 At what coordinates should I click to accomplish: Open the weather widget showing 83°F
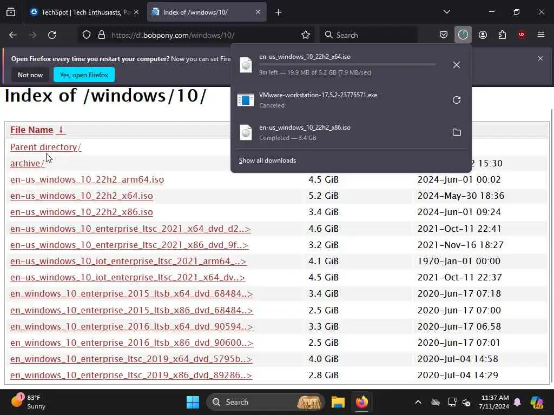click(29, 402)
